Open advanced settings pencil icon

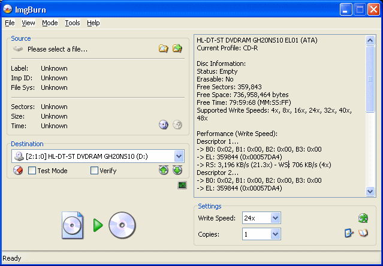coord(349,233)
